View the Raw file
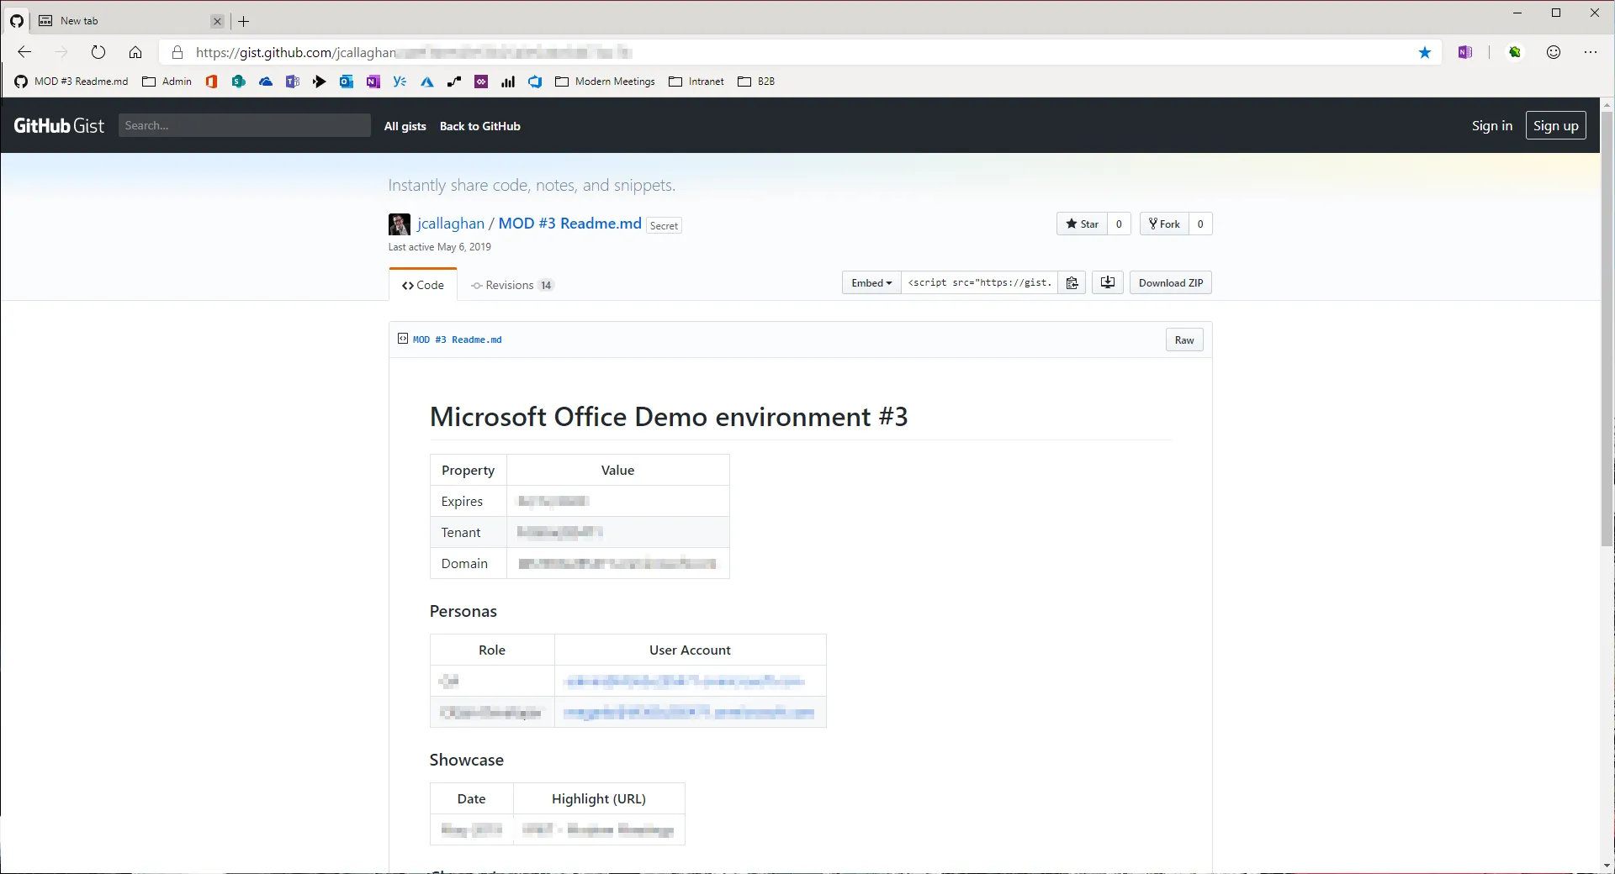The height and width of the screenshot is (874, 1615). click(1184, 340)
